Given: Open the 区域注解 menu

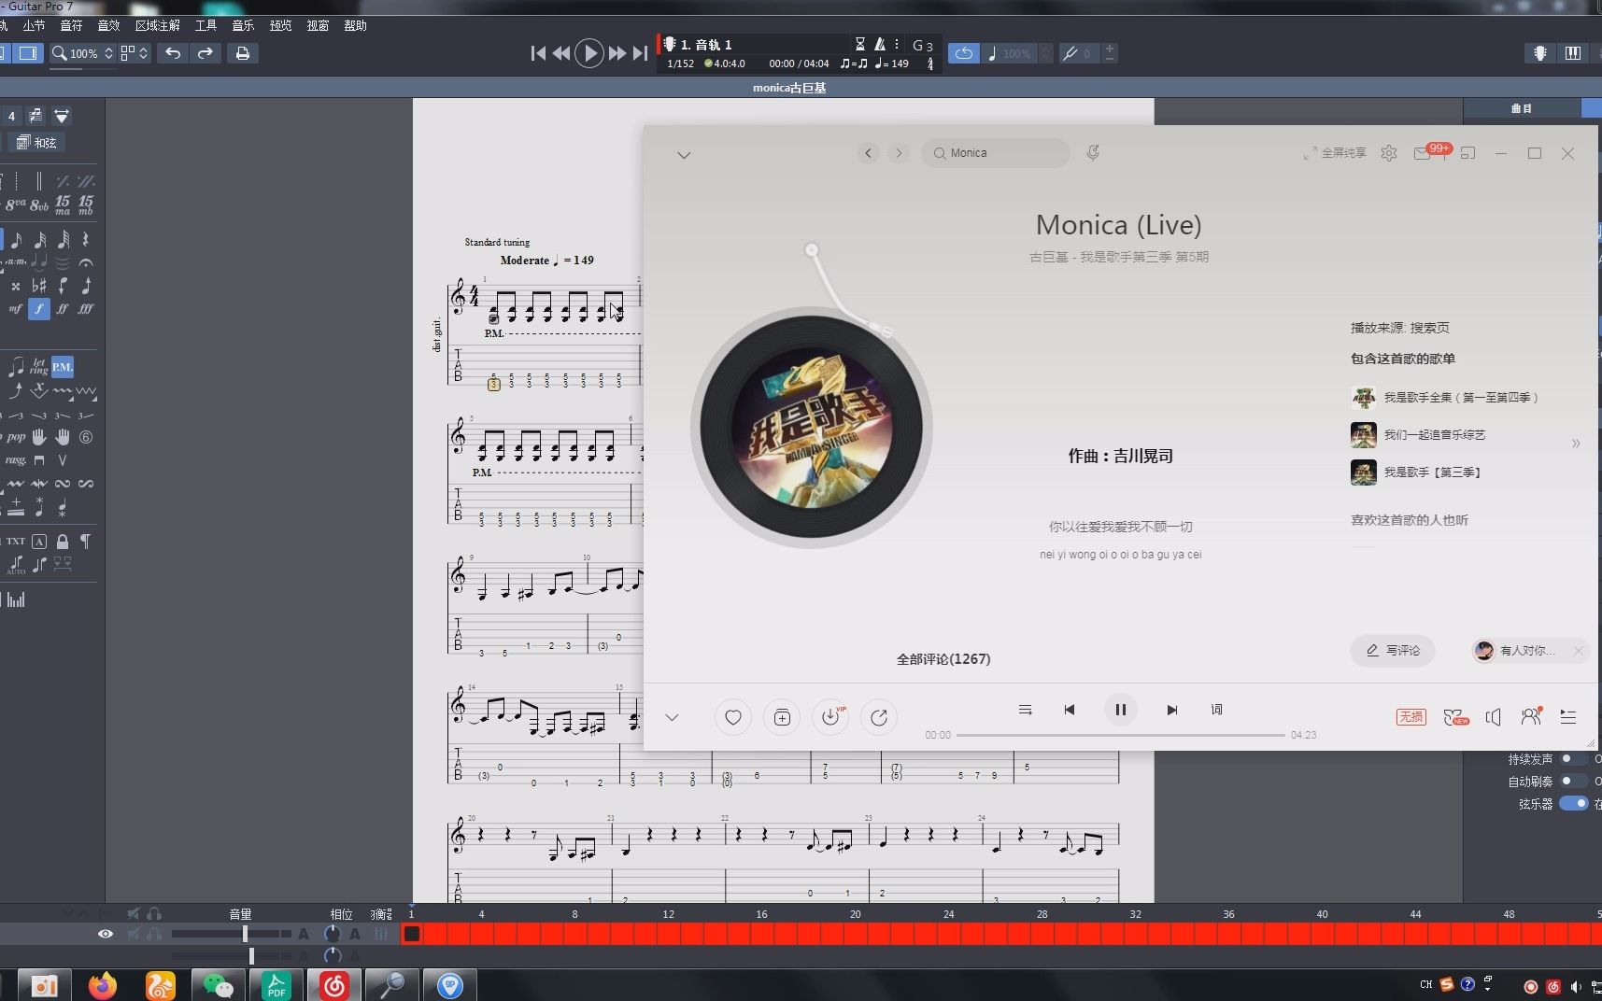Looking at the screenshot, I should tap(157, 25).
